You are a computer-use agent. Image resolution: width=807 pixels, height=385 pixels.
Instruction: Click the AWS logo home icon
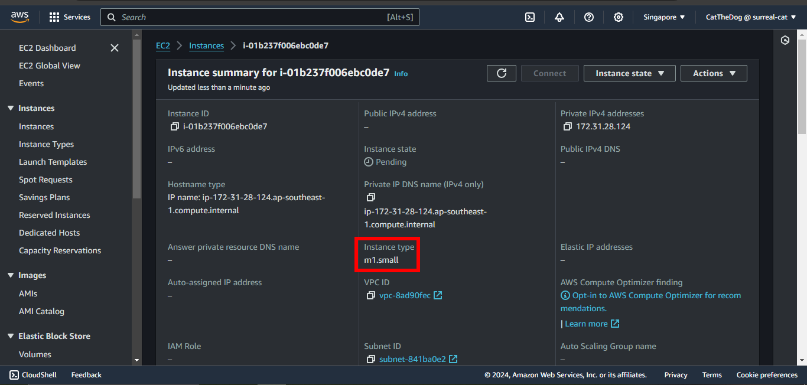click(x=20, y=17)
